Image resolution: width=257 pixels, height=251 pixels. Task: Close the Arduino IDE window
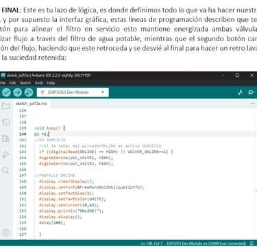coord(252,75)
